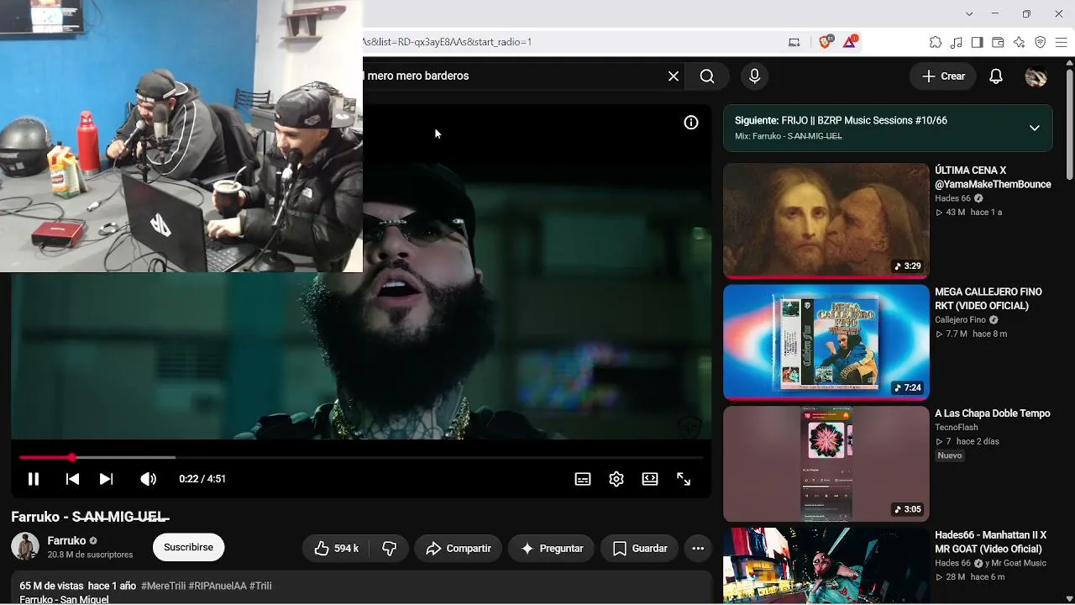Click the Mix: Farruko - S-AN-MIG-UEL playlist label

pos(789,136)
